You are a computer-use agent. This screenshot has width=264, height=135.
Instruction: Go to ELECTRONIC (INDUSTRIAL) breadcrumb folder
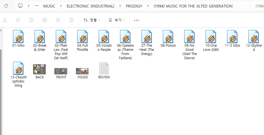click(x=90, y=6)
